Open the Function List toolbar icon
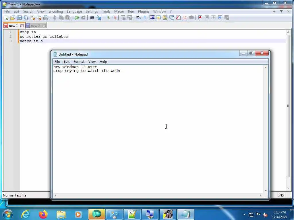Viewport: 294px width, 220px height. pos(178,17)
